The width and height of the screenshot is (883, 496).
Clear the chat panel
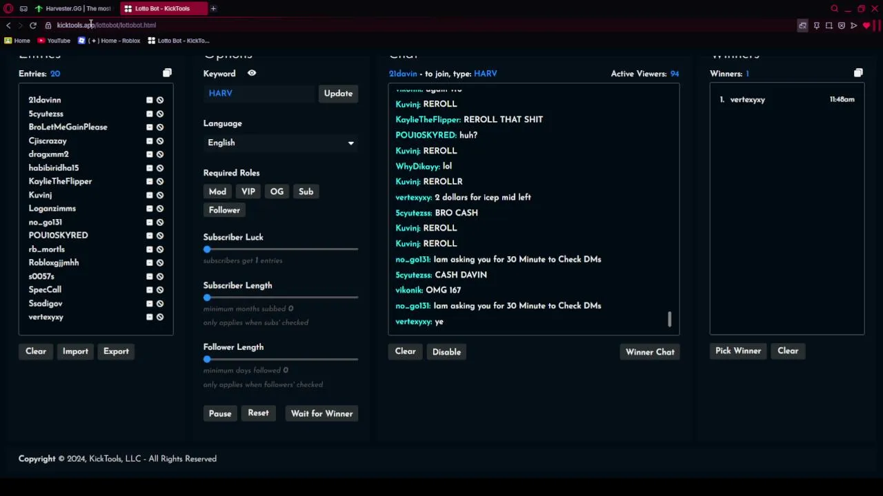[x=405, y=351]
